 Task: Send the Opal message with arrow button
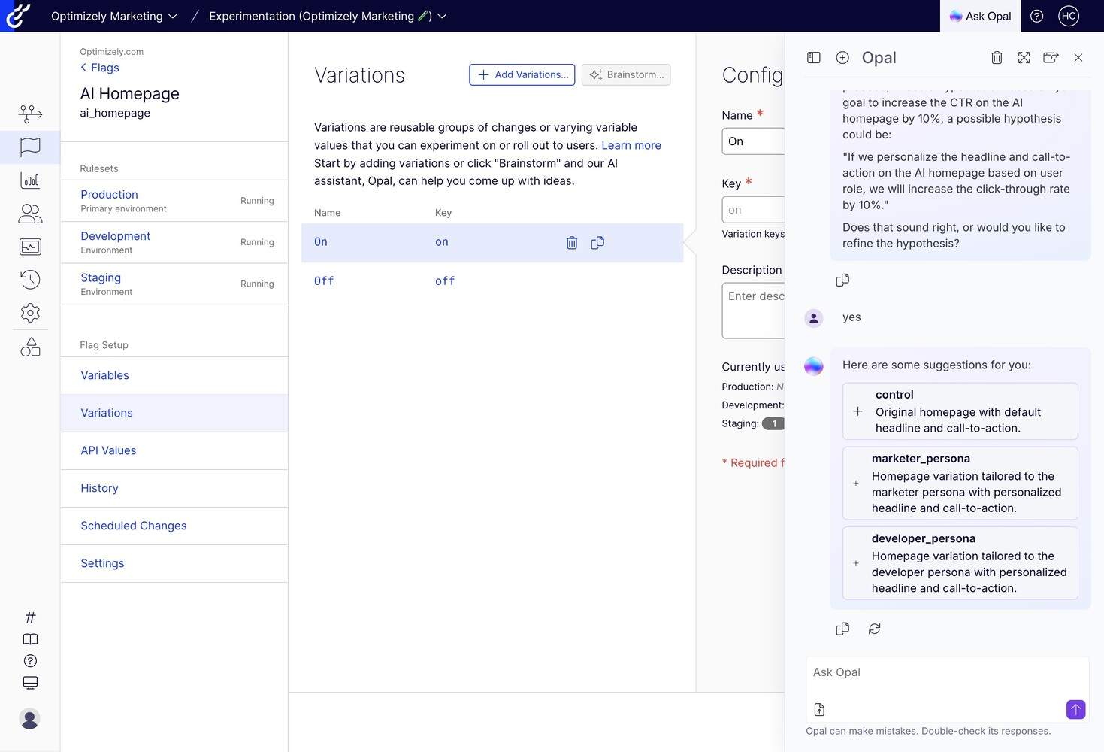coord(1075,709)
